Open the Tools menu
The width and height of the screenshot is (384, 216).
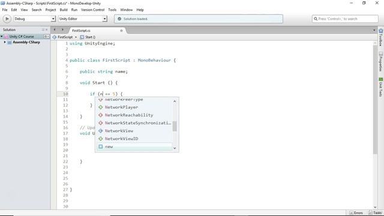pyautogui.click(x=112, y=10)
